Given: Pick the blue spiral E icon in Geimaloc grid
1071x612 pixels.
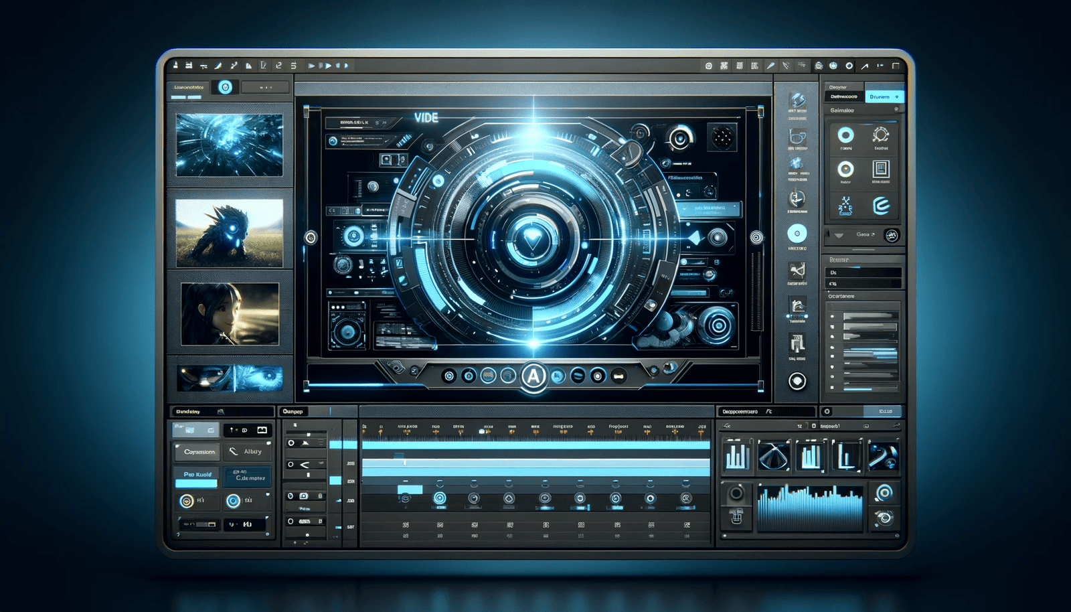Looking at the screenshot, I should point(881,206).
